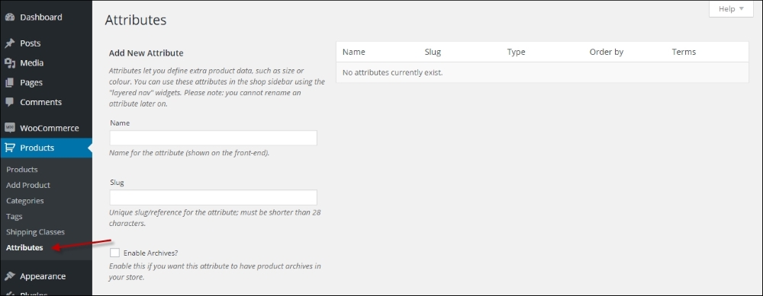Click the WooCommerce logo icon
Screen dimensions: 763x296
tap(10, 128)
